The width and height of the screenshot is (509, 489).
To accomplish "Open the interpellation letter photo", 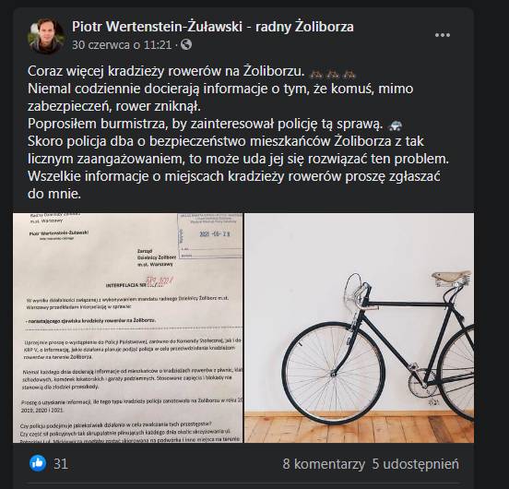I will (128, 328).
